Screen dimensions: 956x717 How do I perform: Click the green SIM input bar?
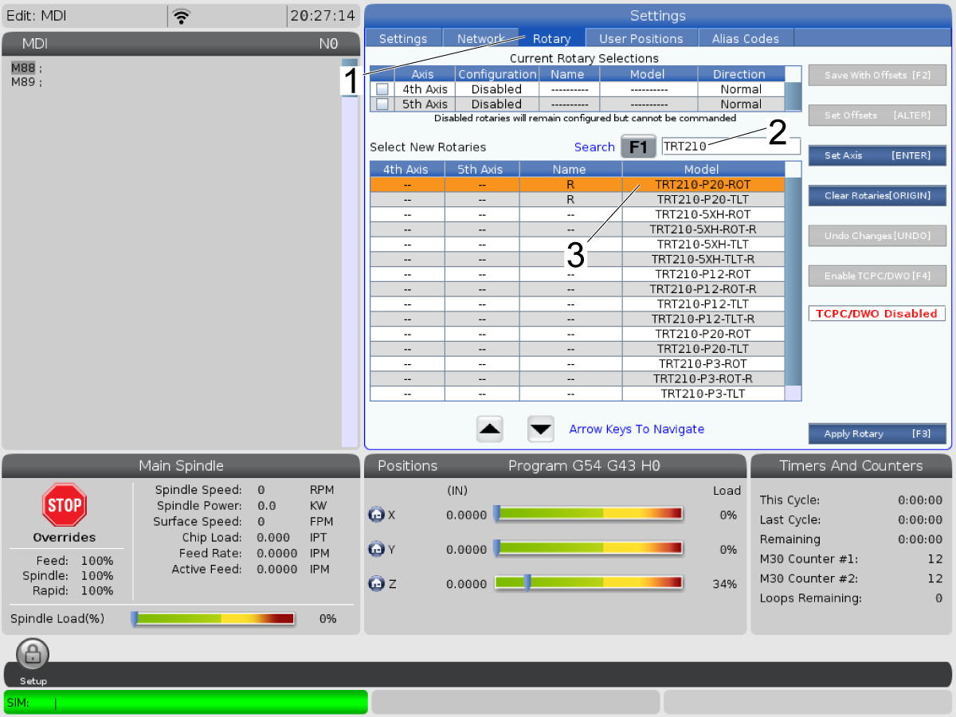(x=186, y=702)
